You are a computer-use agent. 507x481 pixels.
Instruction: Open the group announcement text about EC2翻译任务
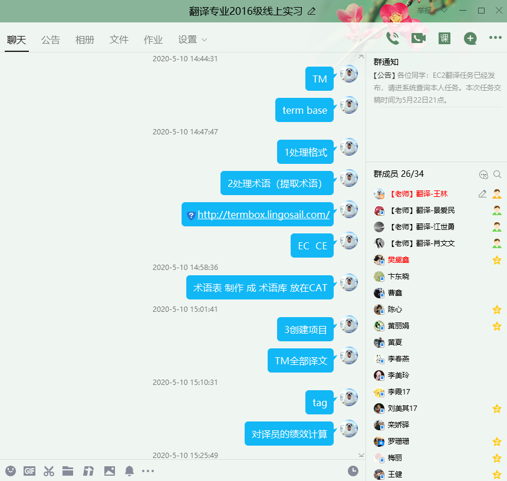pos(437,88)
